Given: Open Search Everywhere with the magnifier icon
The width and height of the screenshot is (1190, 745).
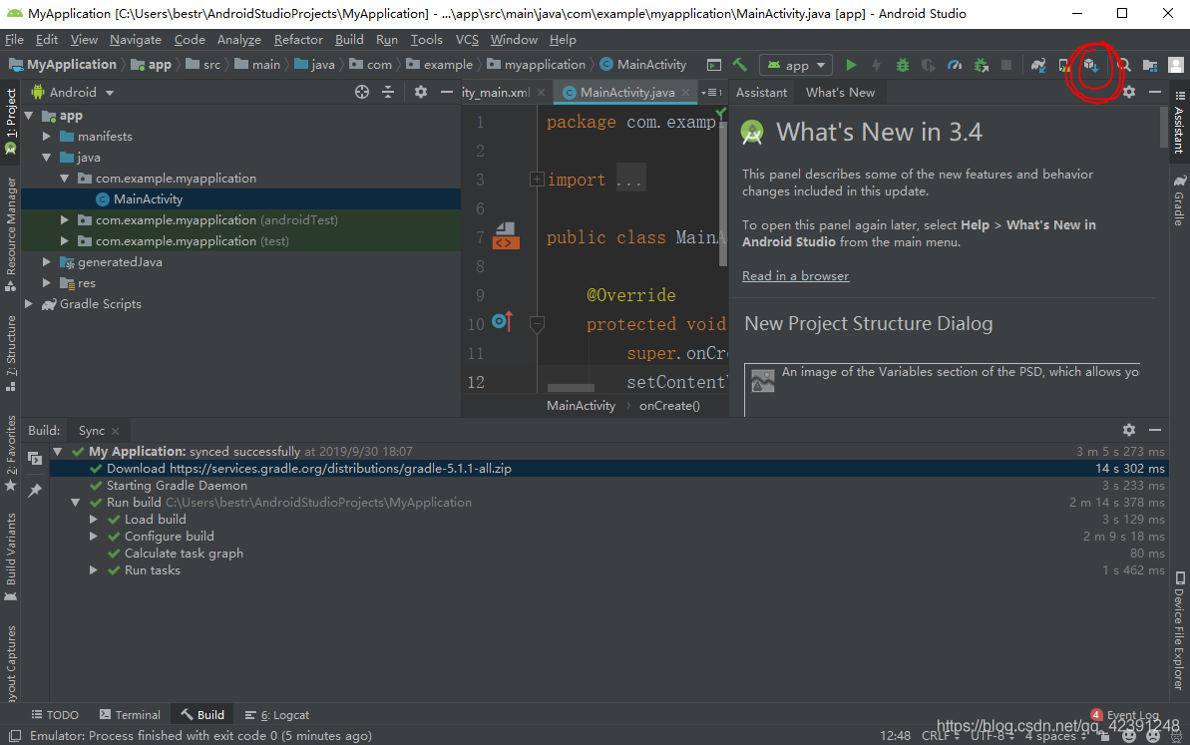Looking at the screenshot, I should point(1122,64).
